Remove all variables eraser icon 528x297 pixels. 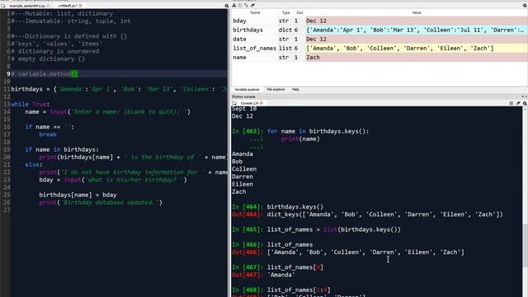click(x=252, y=6)
